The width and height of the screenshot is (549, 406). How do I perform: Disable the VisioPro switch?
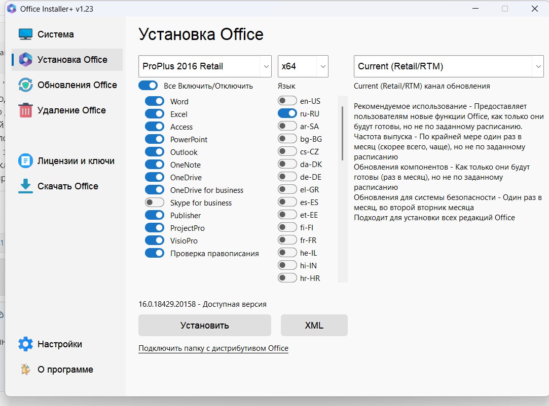tap(155, 240)
